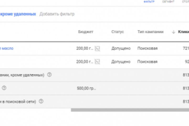Open the 'масло' campaign link
189x126 pixels.
(7, 48)
